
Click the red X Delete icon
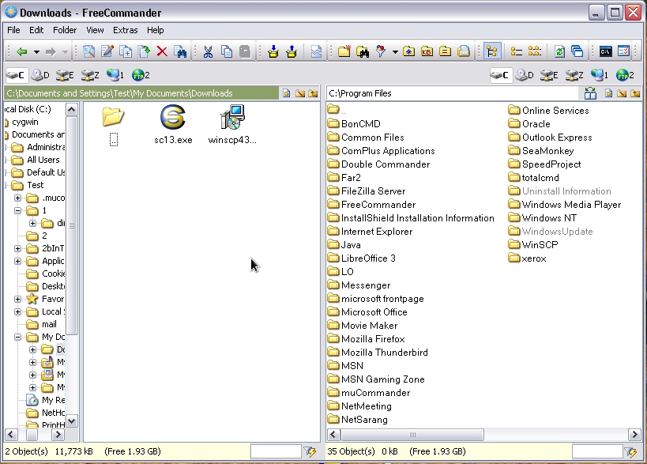(x=162, y=51)
